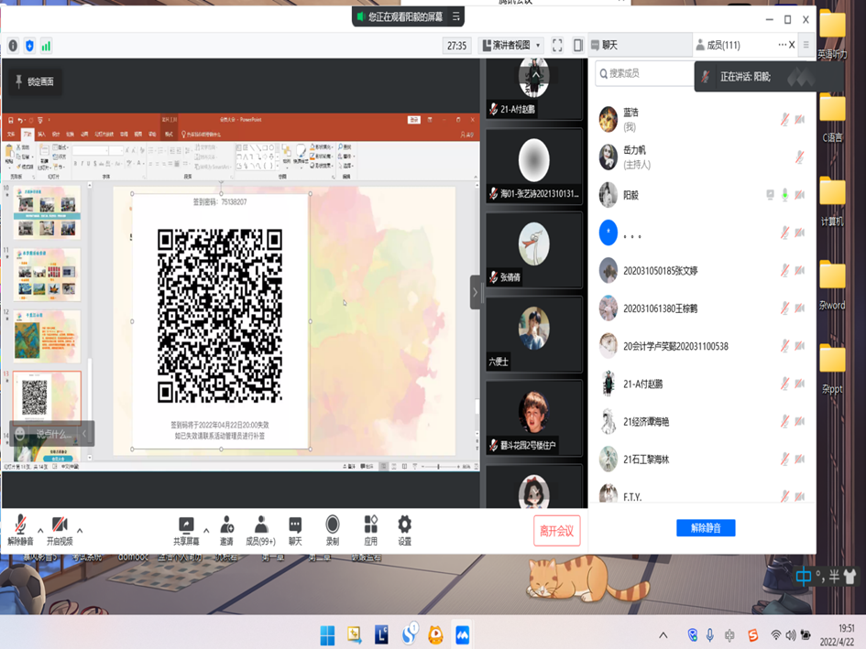Click the 说点什么 chat input overlay
The height and width of the screenshot is (649, 866).
click(54, 434)
